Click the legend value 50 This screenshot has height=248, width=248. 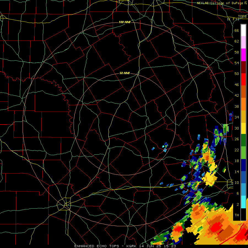coord(237,74)
